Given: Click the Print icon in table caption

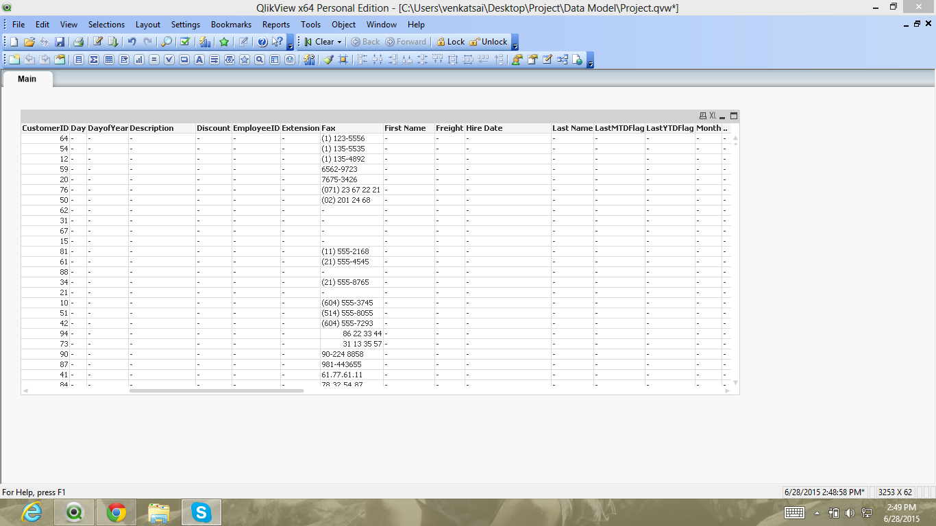Looking at the screenshot, I should tap(702, 116).
